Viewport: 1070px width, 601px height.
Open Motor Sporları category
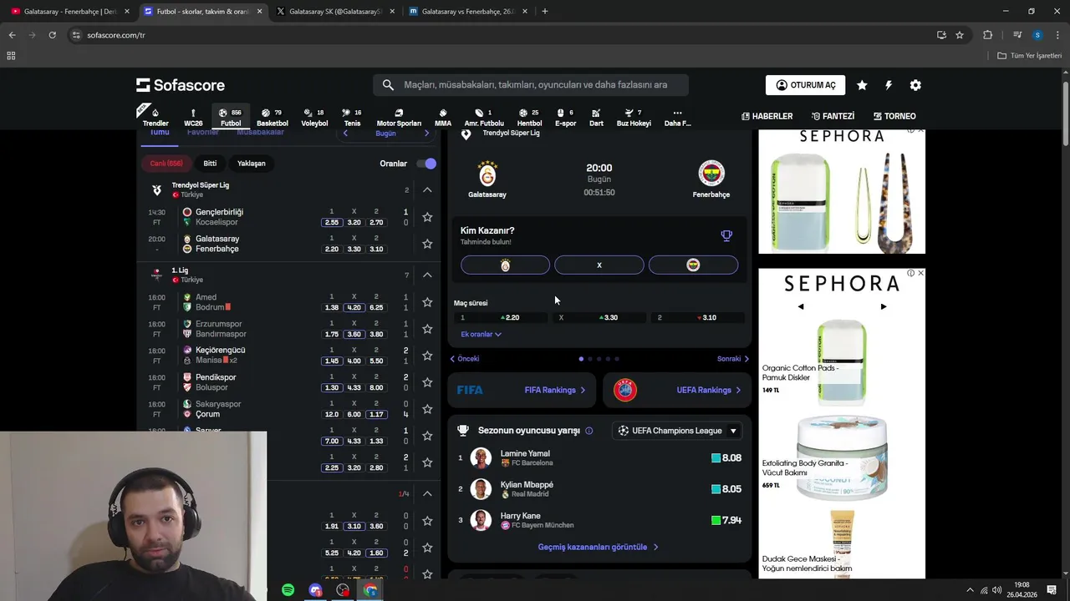pyautogui.click(x=399, y=118)
